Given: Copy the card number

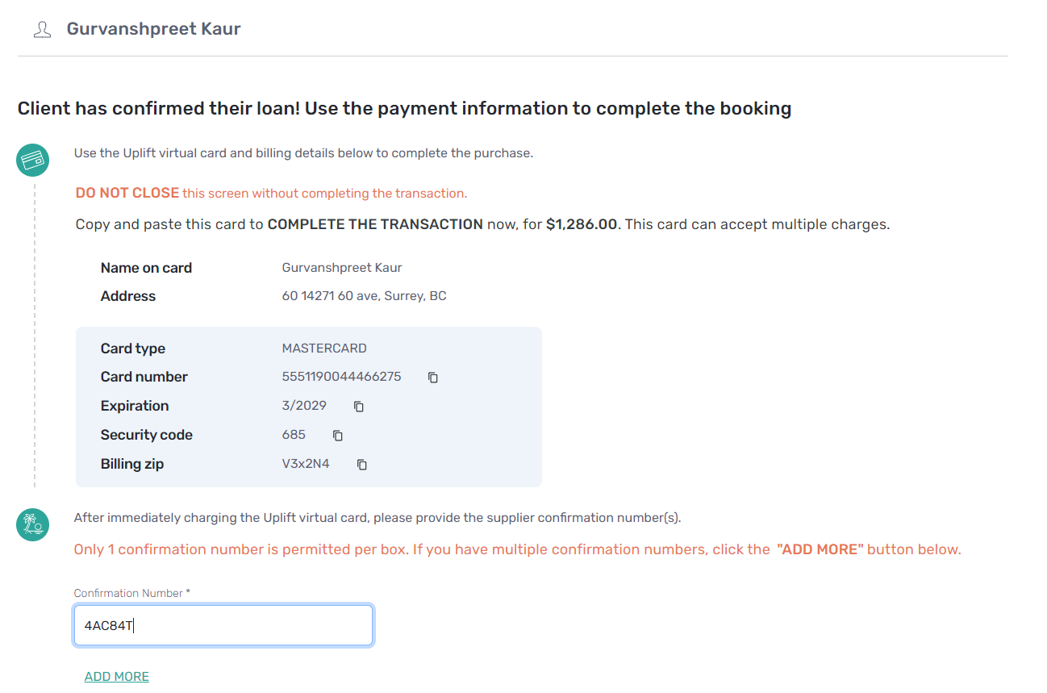Looking at the screenshot, I should tap(433, 378).
